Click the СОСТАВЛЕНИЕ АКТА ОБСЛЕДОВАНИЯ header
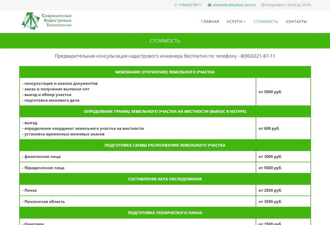Viewport: 330px width, 225px height. (165, 179)
